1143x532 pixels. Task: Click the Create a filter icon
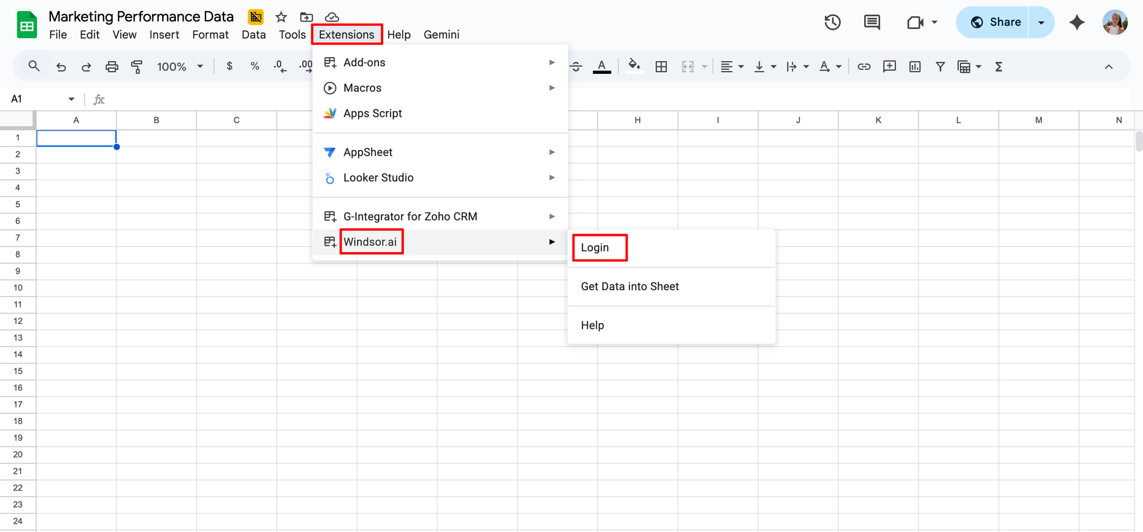tap(940, 66)
